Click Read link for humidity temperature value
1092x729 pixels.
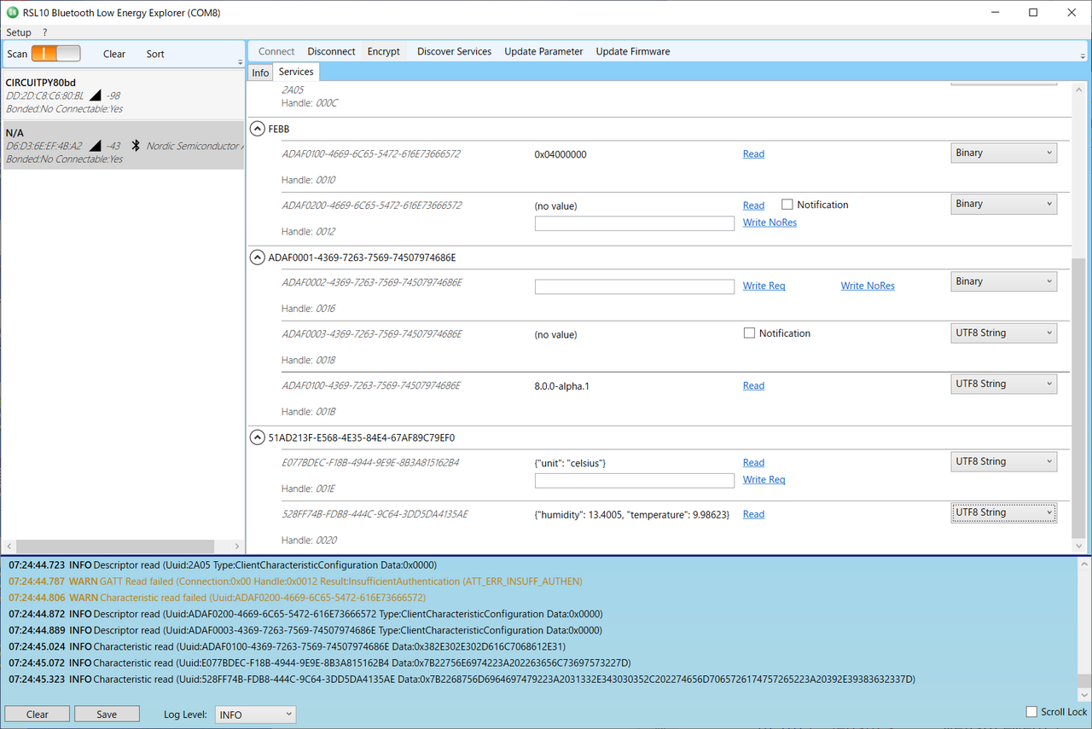click(753, 514)
